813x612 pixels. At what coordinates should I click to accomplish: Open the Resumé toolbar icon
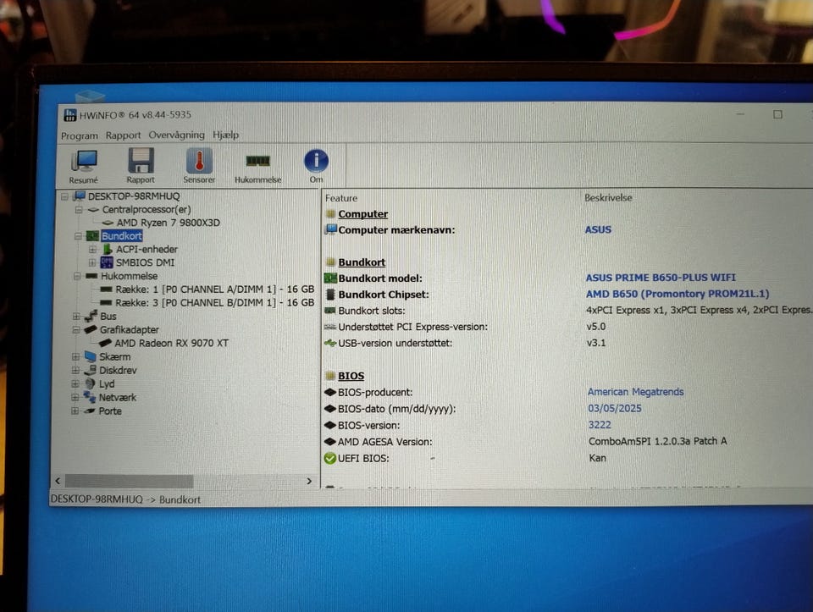coord(84,162)
